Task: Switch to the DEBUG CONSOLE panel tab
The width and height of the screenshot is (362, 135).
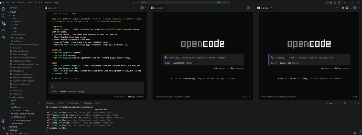Action: click(x=74, y=103)
